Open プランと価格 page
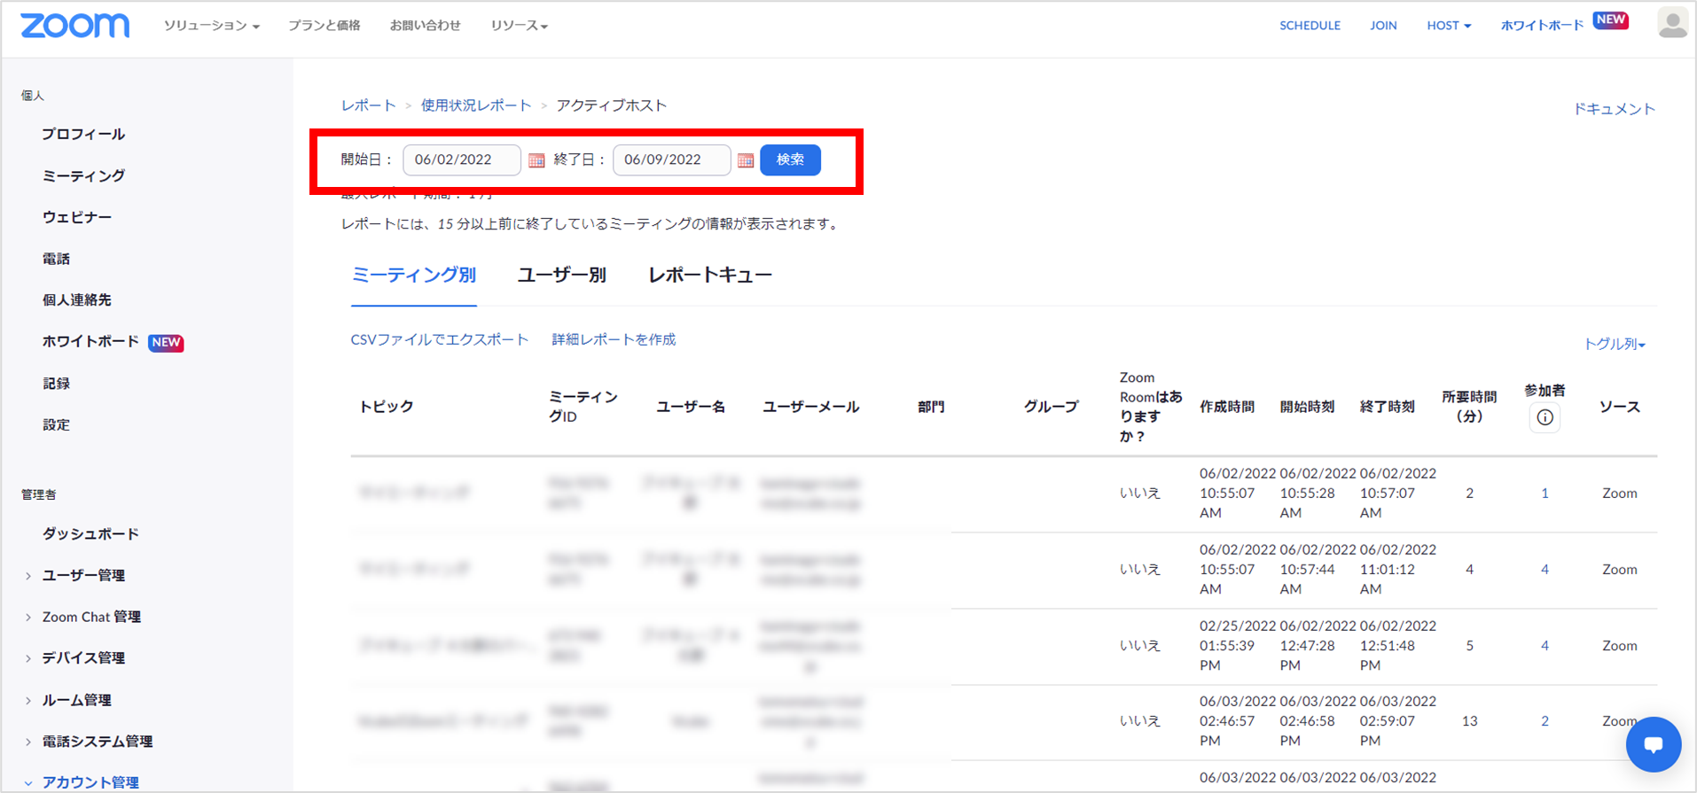Viewport: 1697px width, 793px height. [325, 26]
